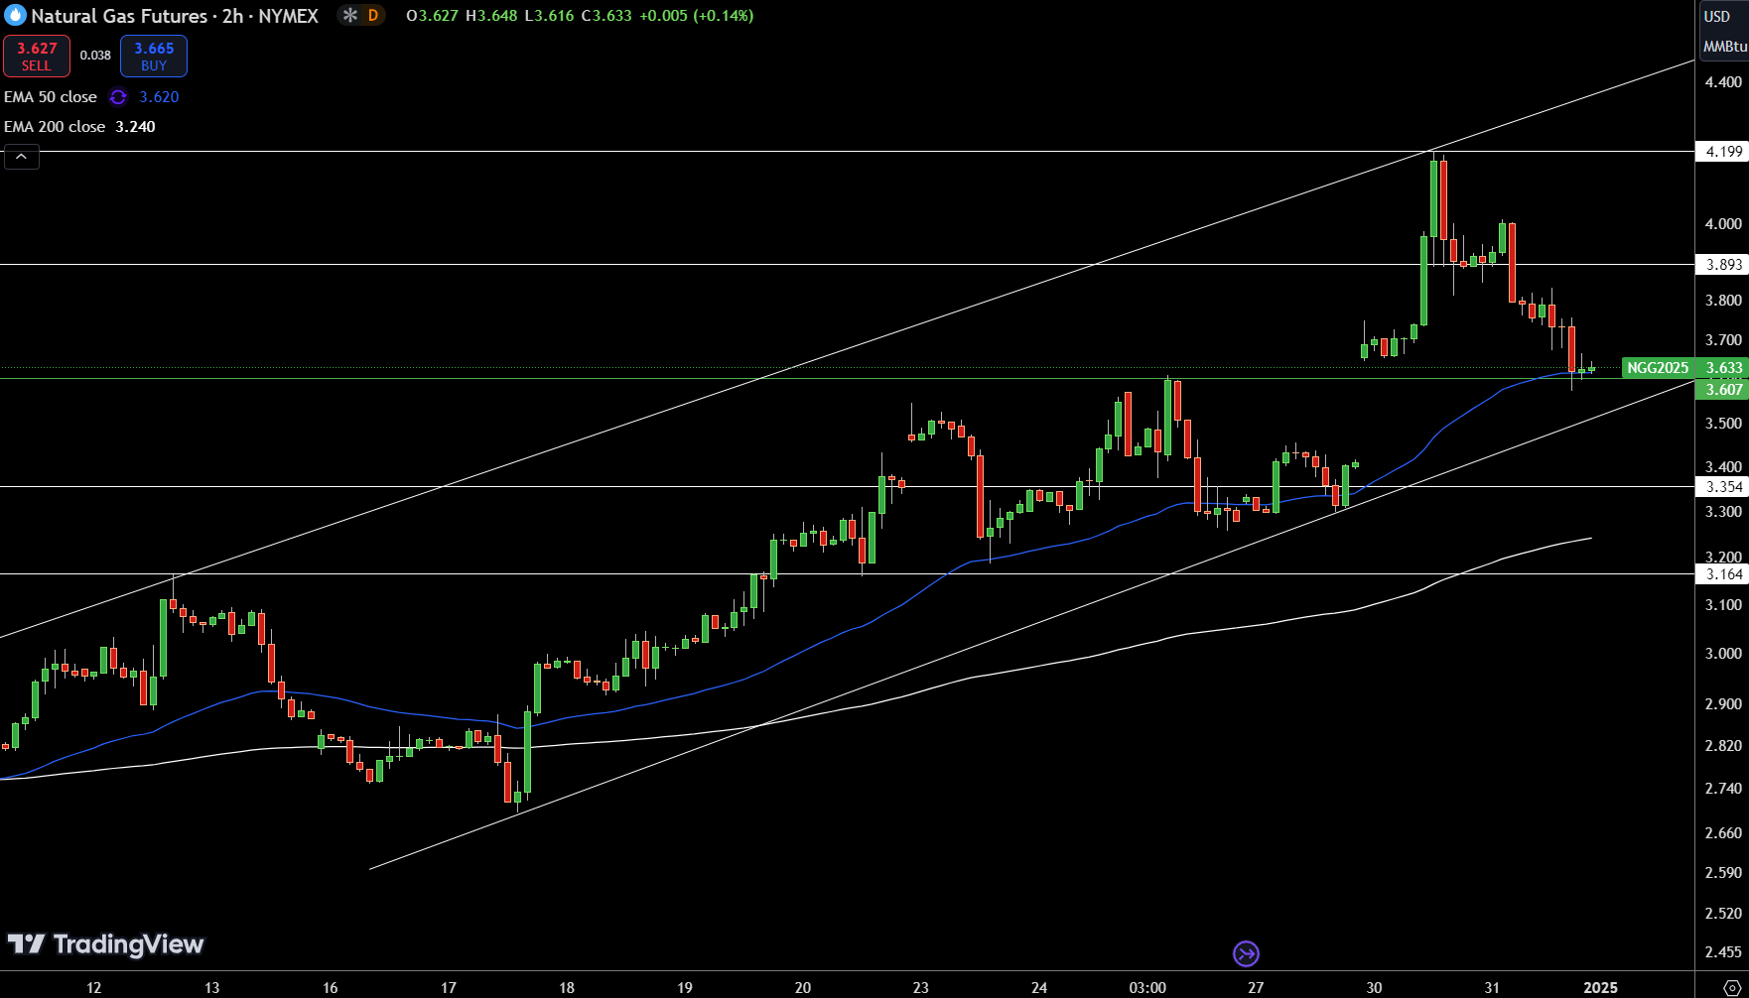Click the green 3.607 price label
This screenshot has width=1749, height=998.
[1722, 390]
